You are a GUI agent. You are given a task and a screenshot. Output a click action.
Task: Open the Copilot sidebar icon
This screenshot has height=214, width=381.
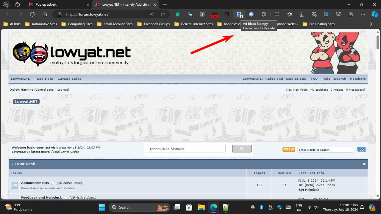click(374, 14)
